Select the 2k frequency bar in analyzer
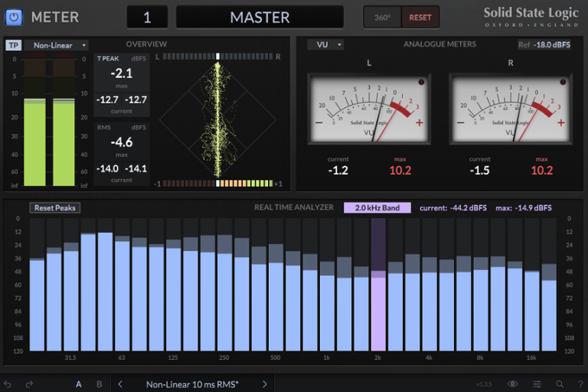Viewport: 588px width, 392px height. [x=378, y=285]
